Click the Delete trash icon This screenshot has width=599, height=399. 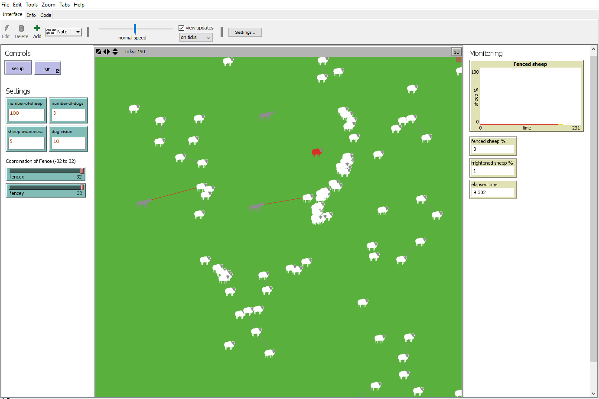click(x=21, y=29)
